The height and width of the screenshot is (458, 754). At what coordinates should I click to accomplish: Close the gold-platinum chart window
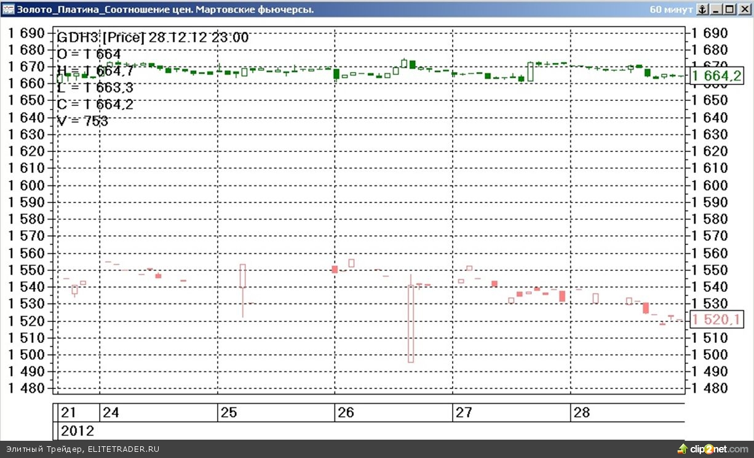743,9
